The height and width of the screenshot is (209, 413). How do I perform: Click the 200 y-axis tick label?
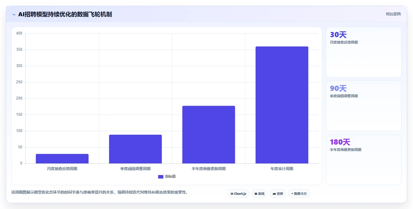(19, 98)
